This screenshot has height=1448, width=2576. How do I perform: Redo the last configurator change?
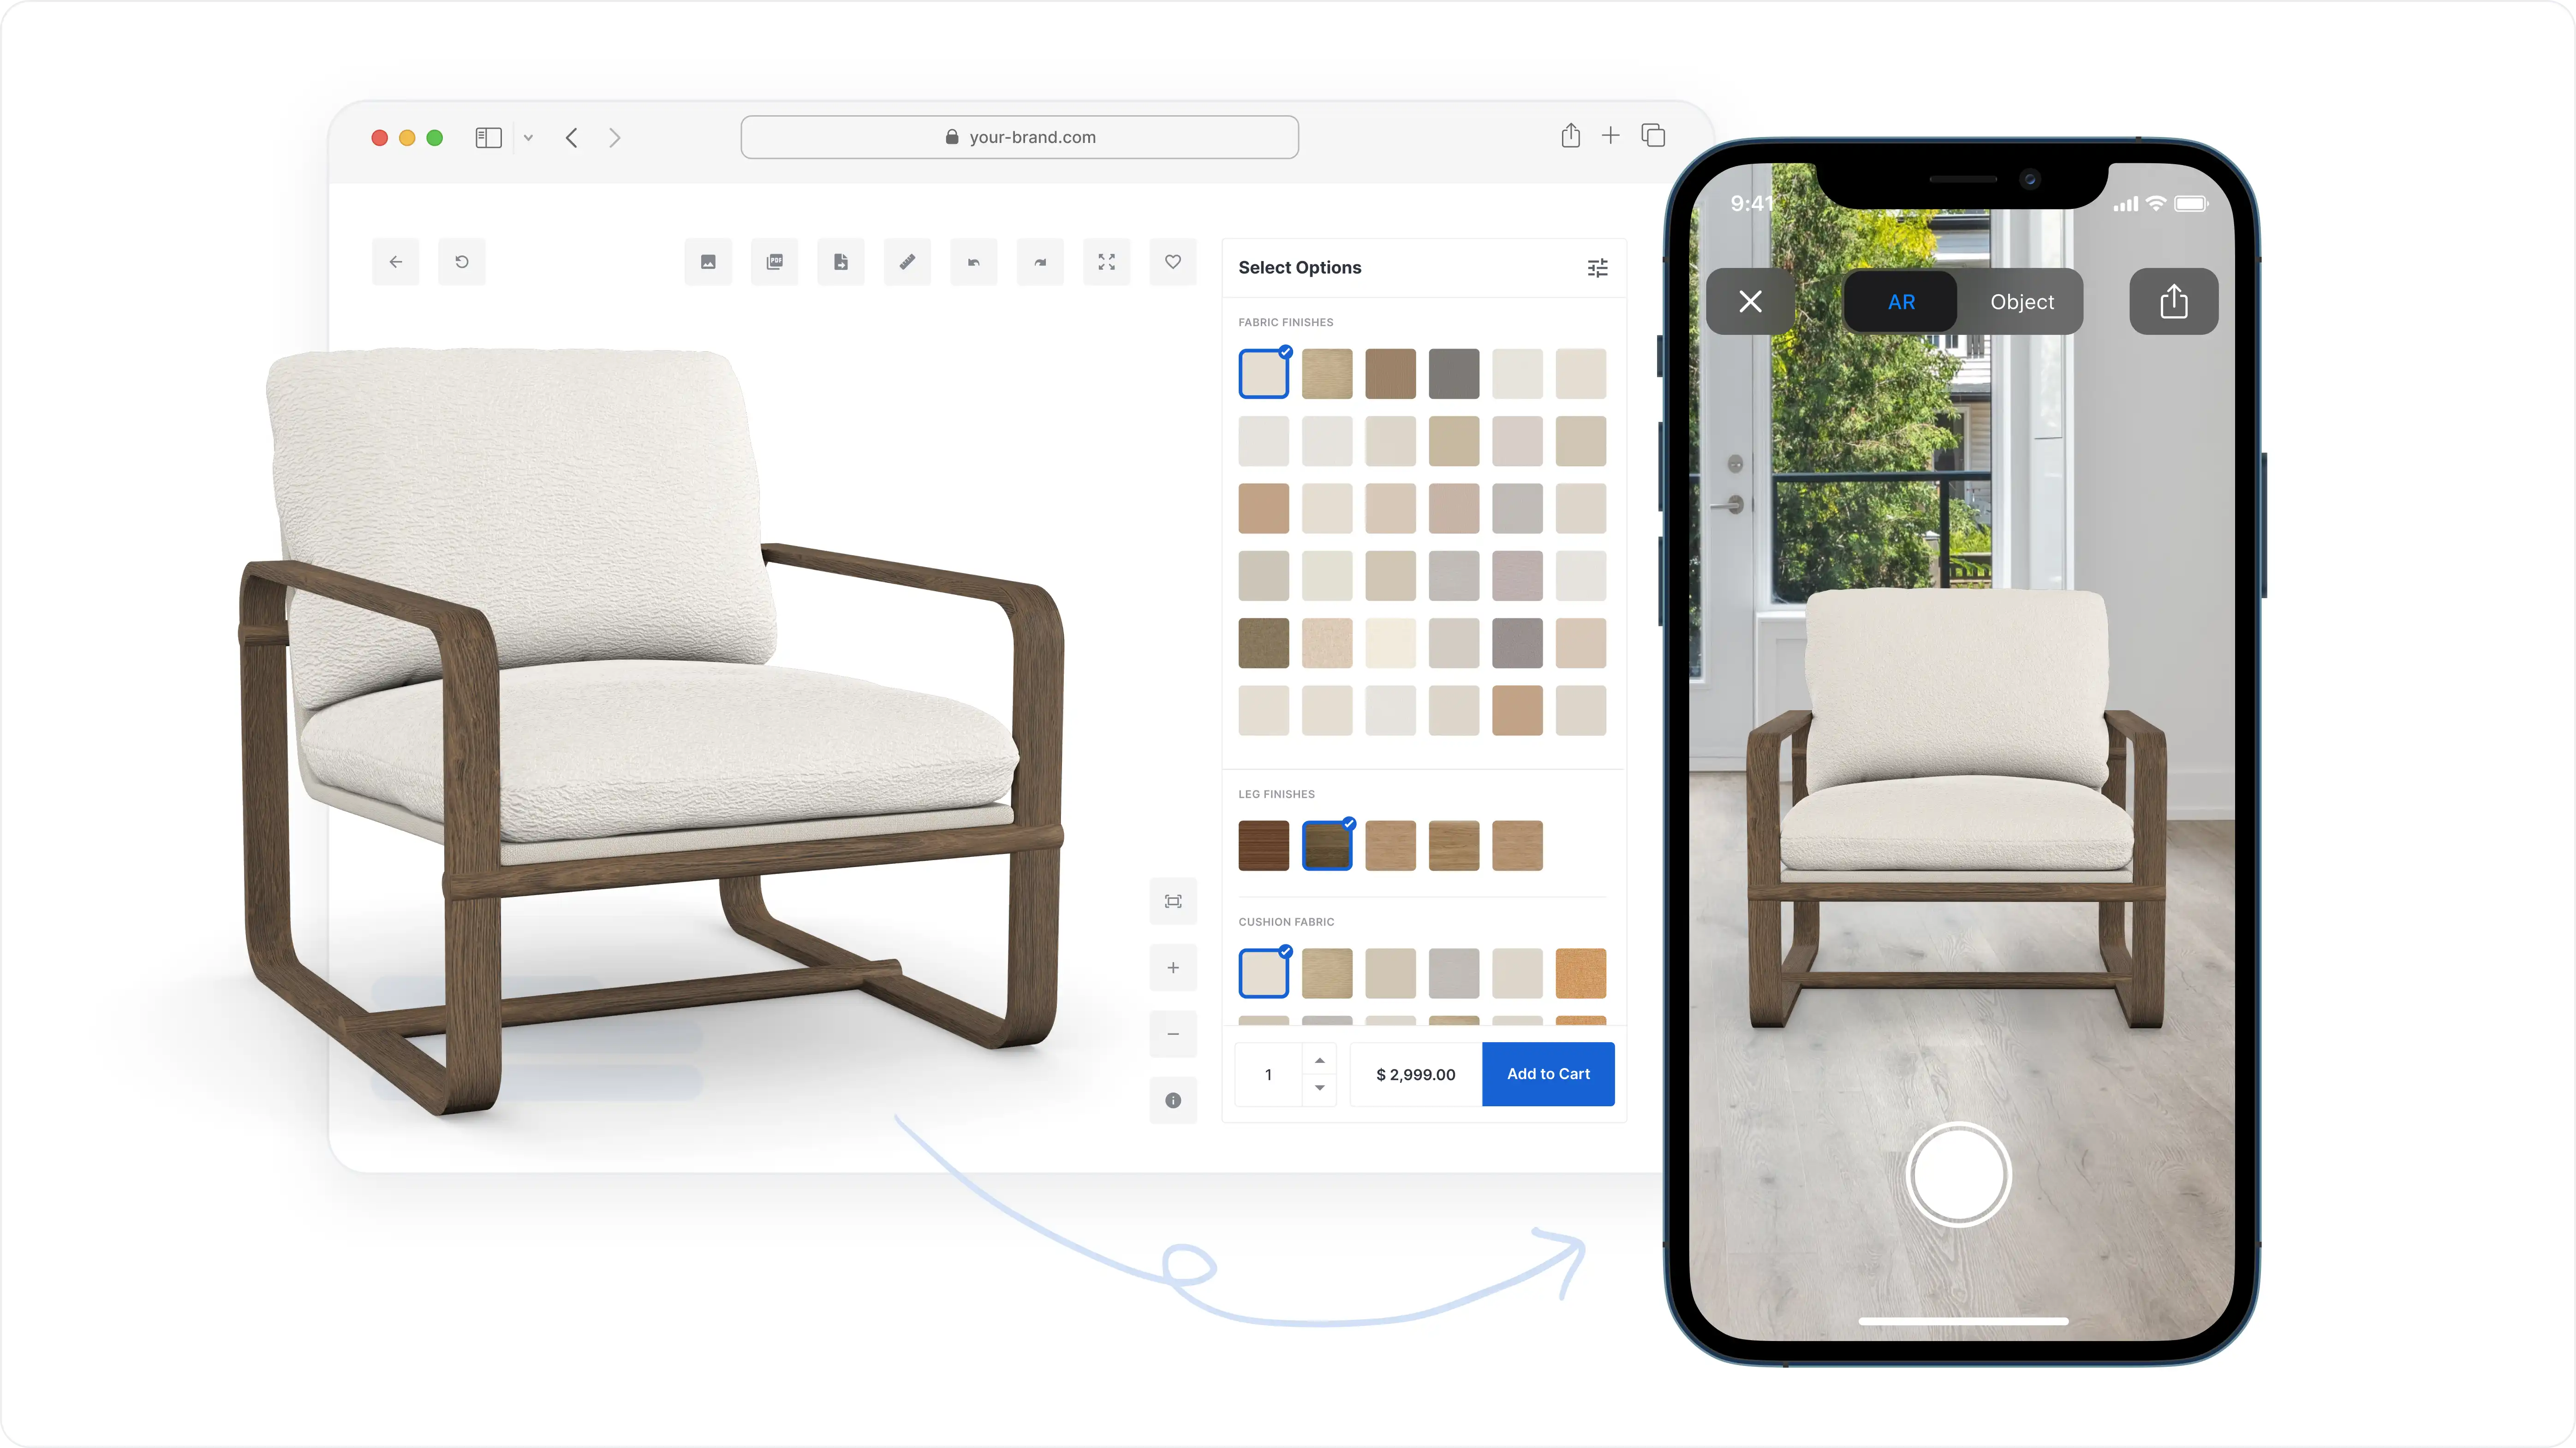coord(1040,262)
